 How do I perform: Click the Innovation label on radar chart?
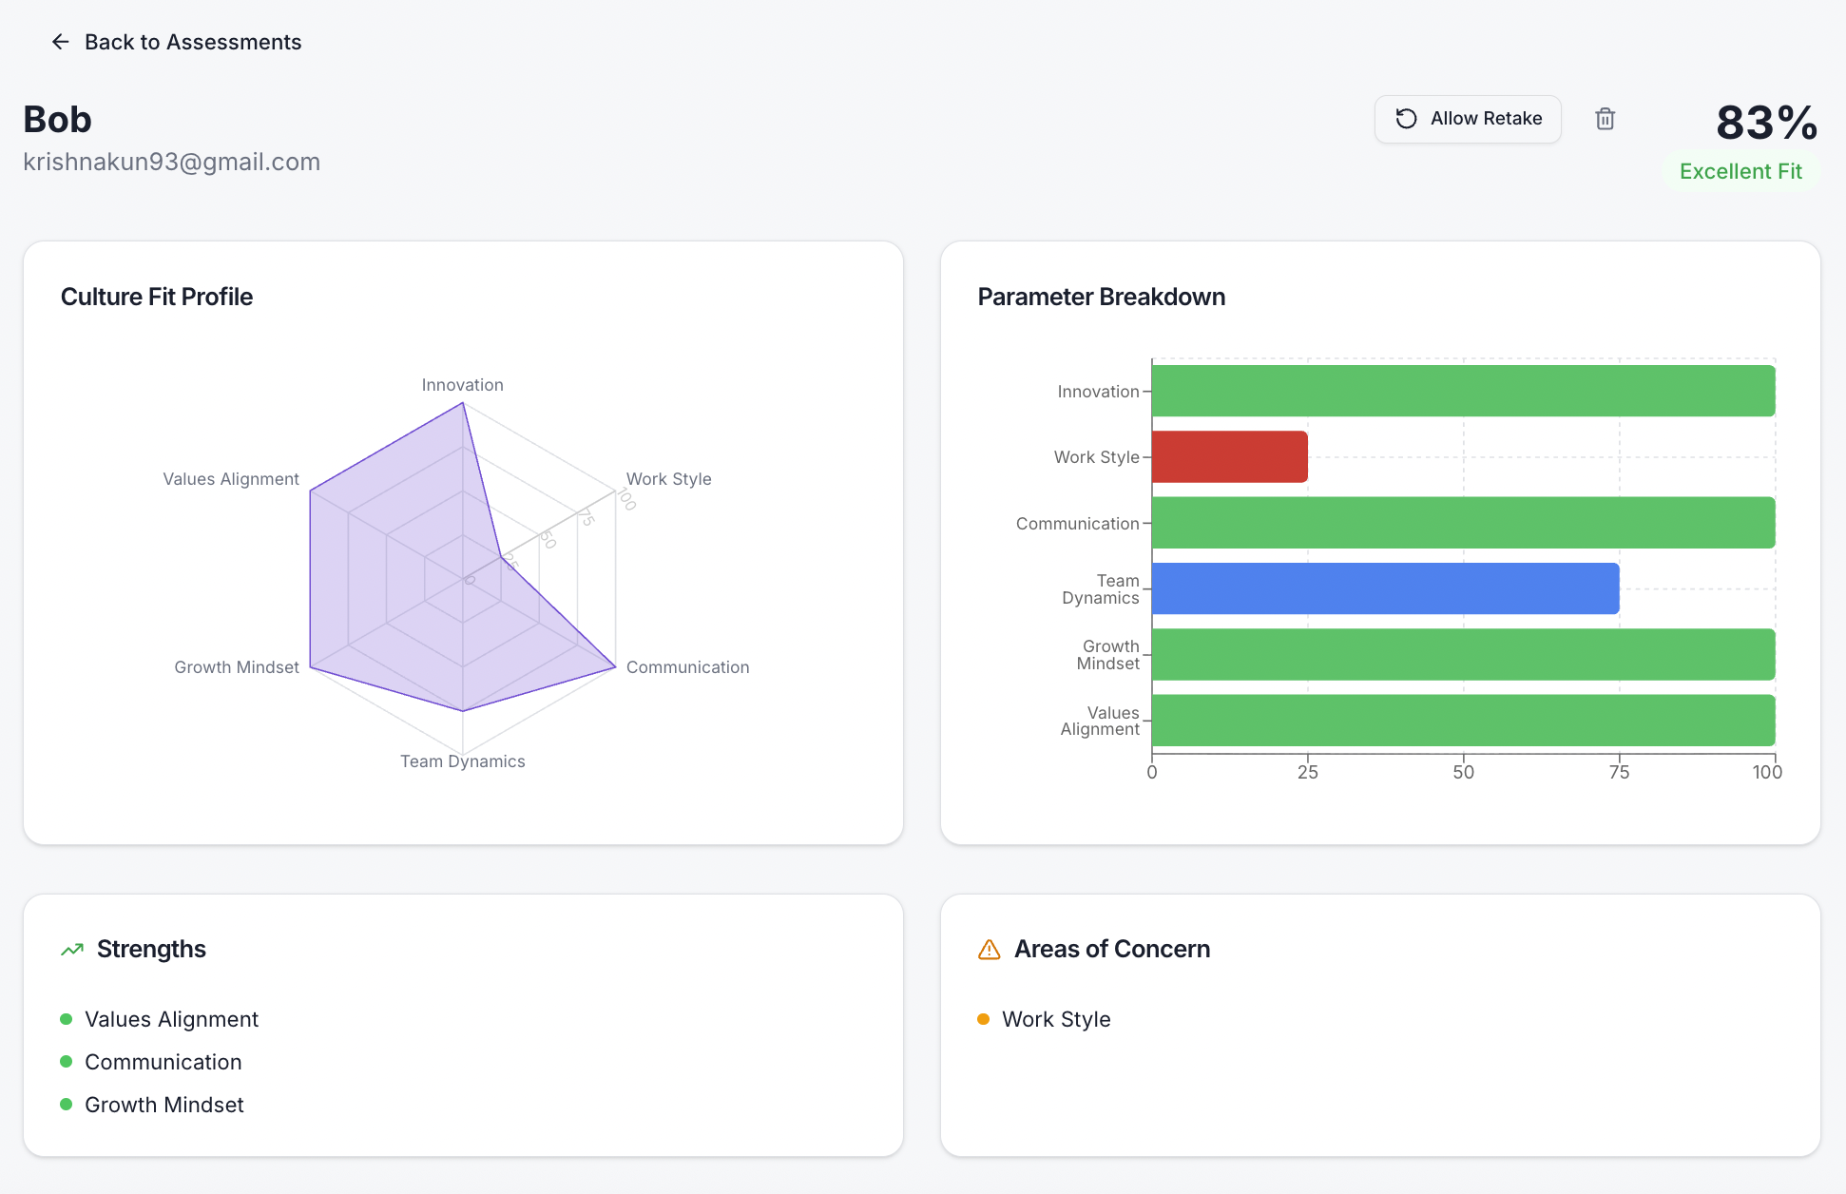click(462, 385)
